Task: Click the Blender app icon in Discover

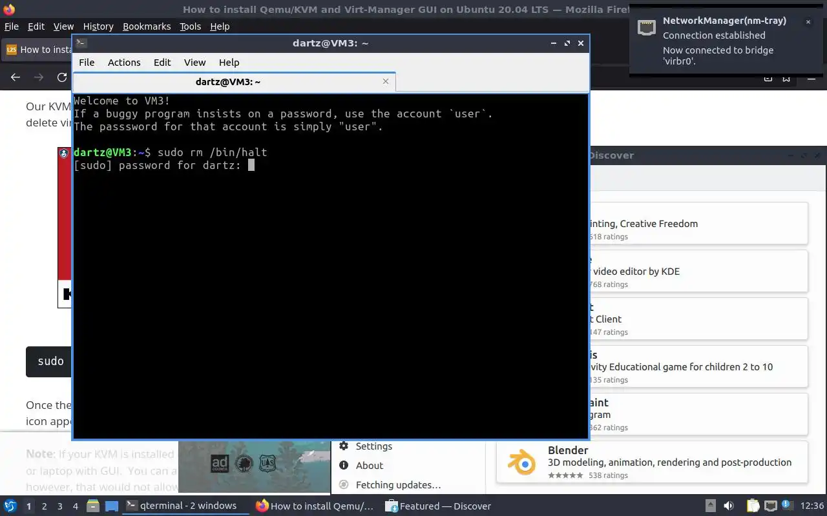Action: pyautogui.click(x=521, y=462)
